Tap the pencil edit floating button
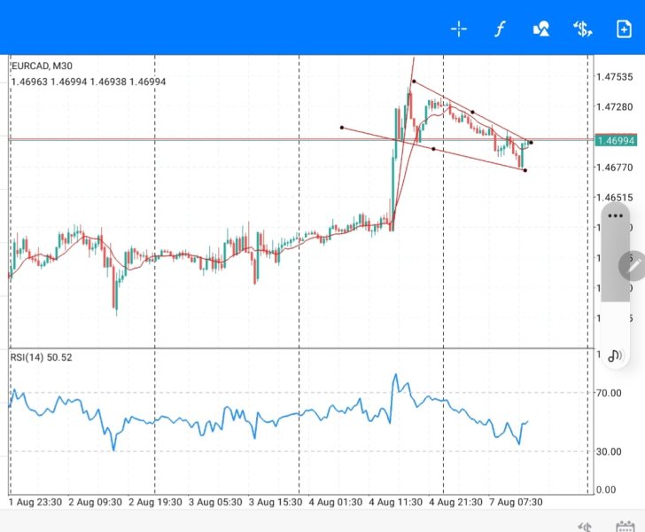This screenshot has height=532, width=645. (633, 266)
